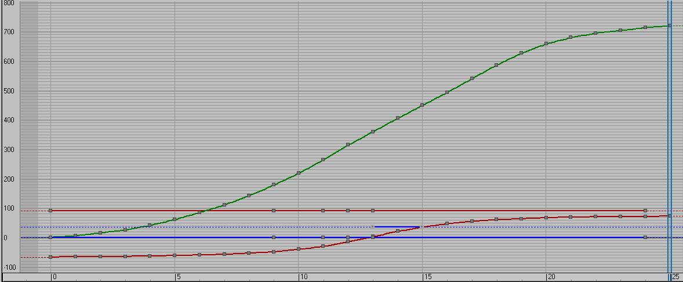The image size is (683, 282).
Task: Select the lower red curve key at frame 16
Action: (x=447, y=223)
